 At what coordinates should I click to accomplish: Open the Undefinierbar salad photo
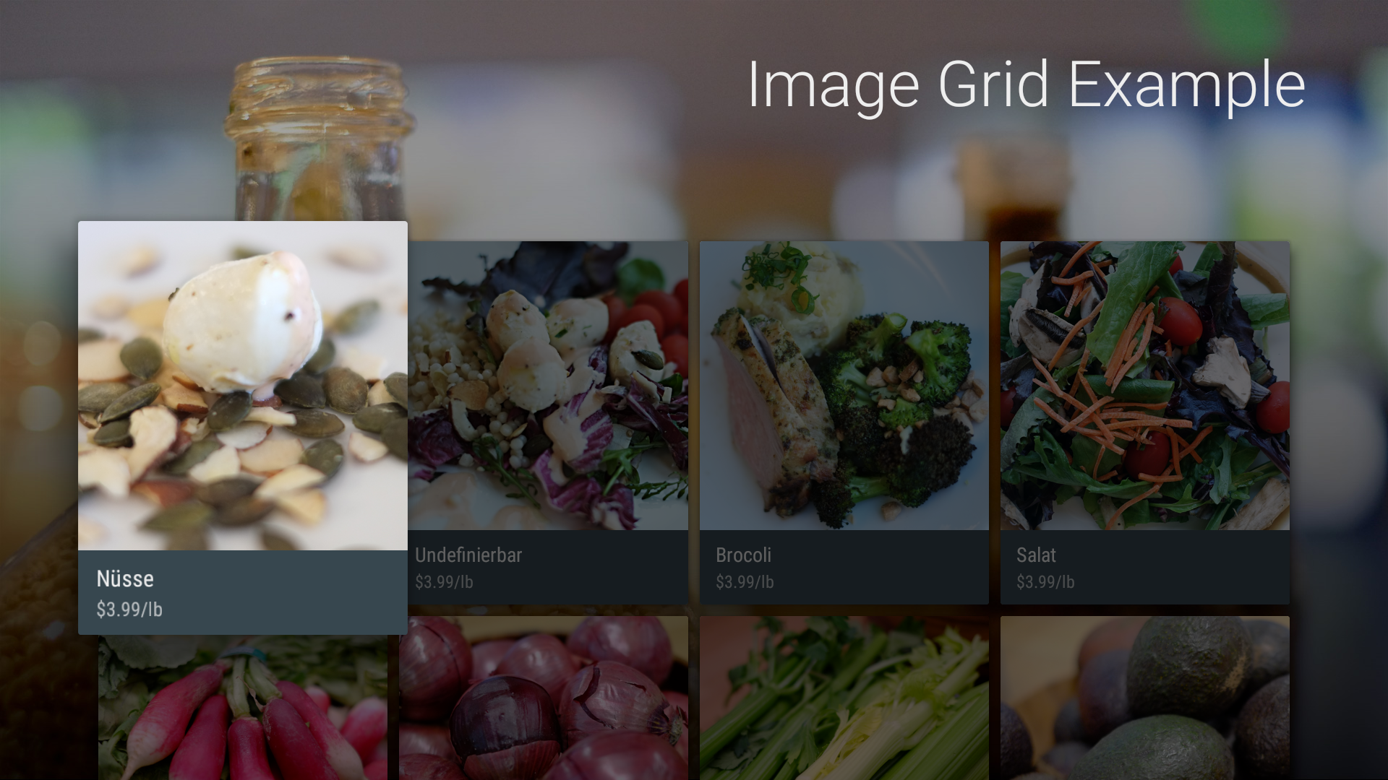tap(548, 386)
